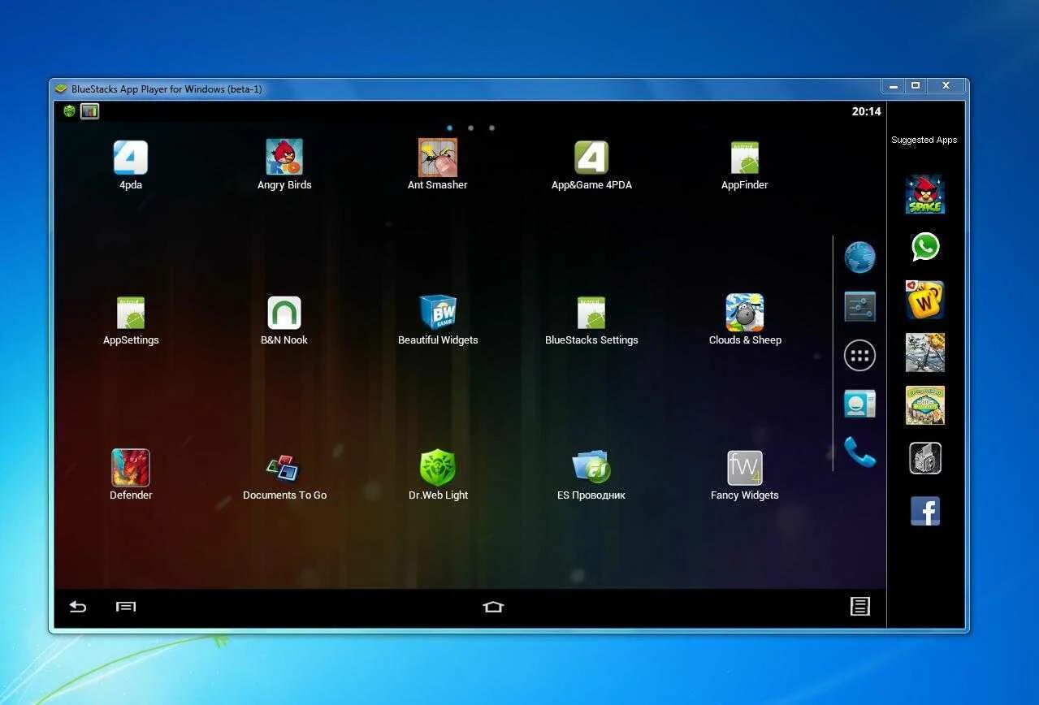Go to the third home screen page dot

[x=491, y=128]
